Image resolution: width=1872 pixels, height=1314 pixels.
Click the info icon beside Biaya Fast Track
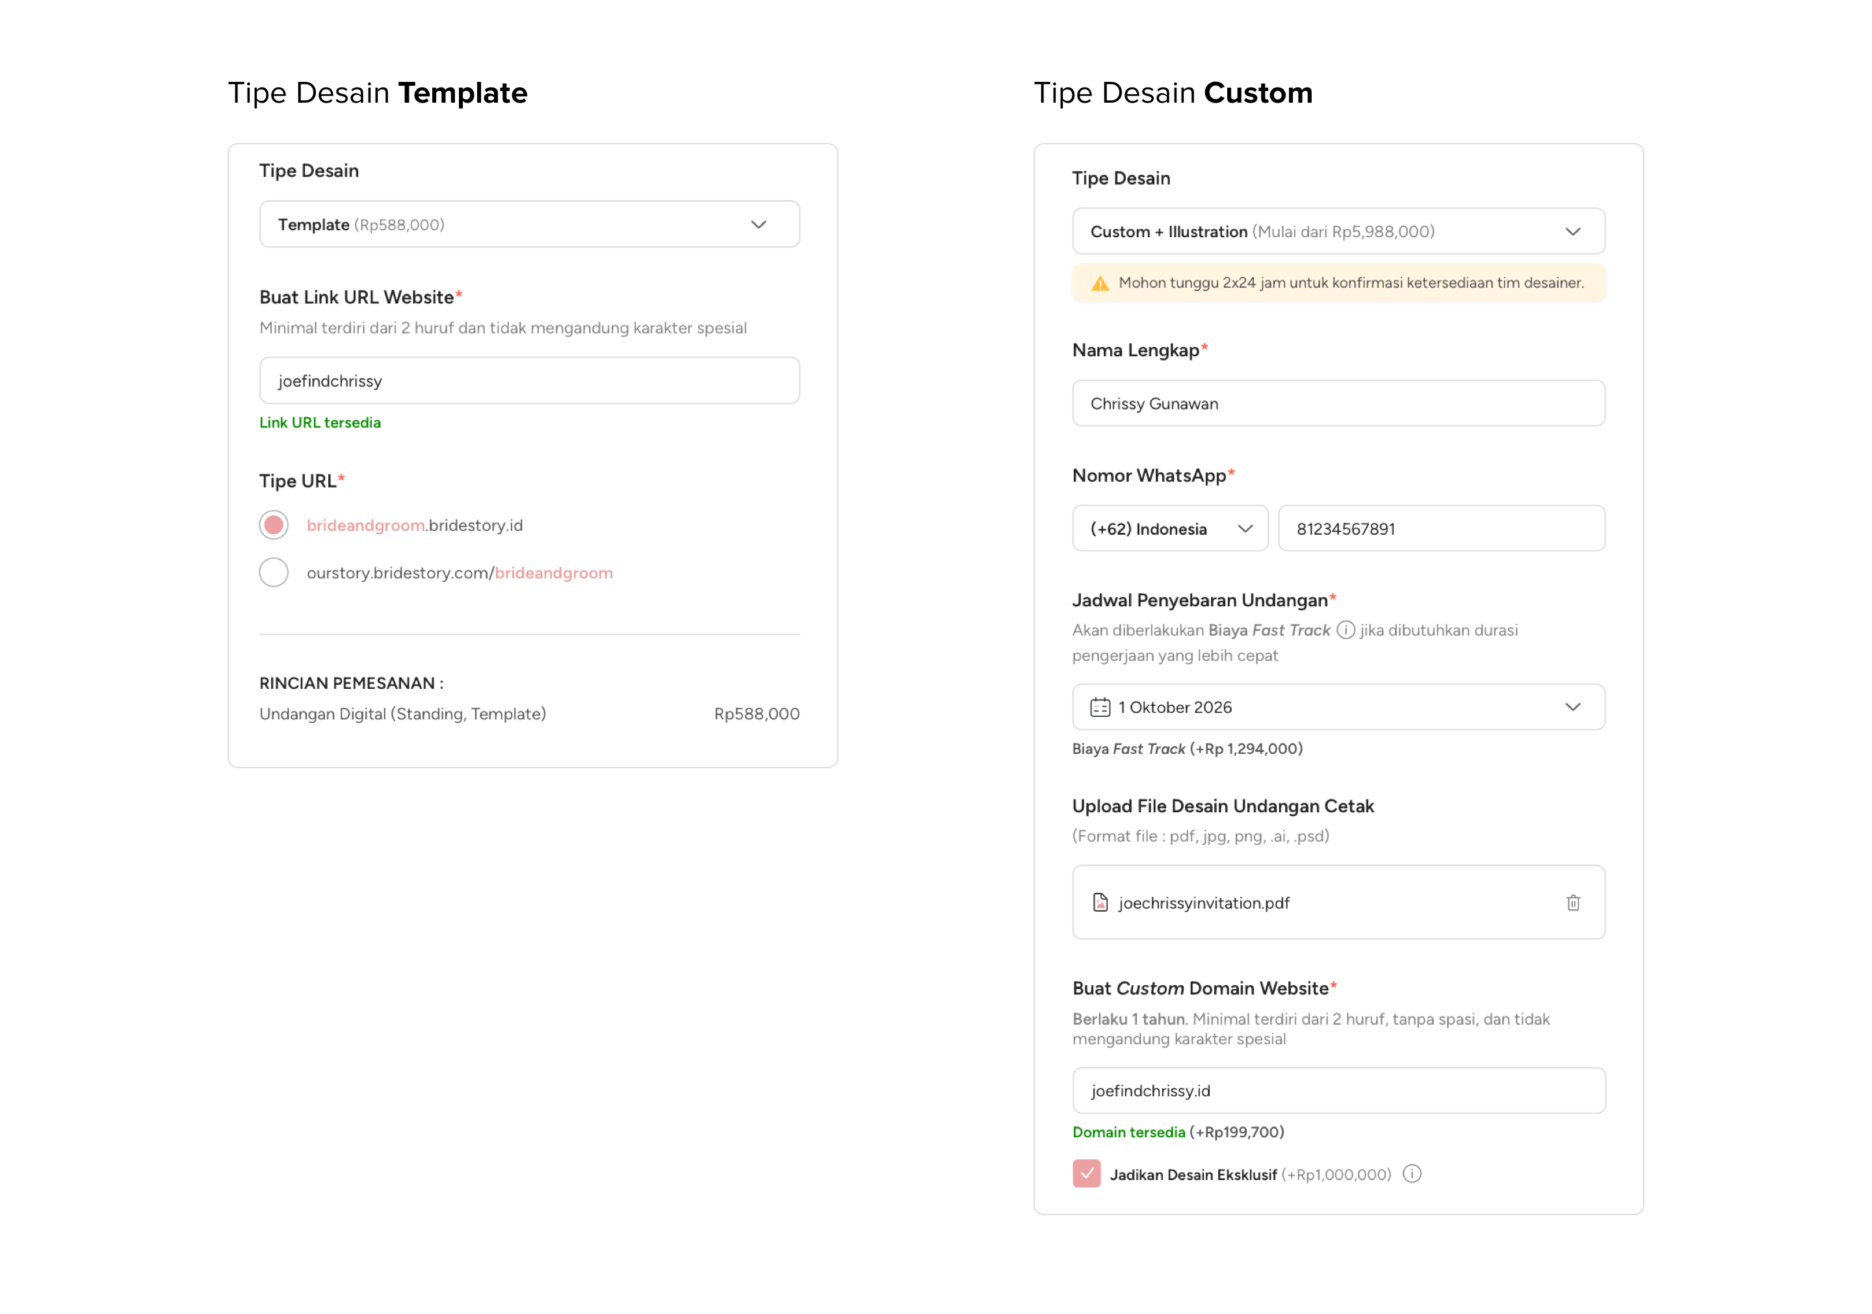(x=1346, y=630)
